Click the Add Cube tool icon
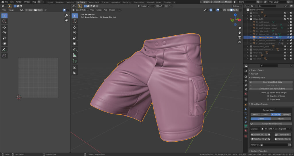Viewport: 294px width, 156px height. 74,61
